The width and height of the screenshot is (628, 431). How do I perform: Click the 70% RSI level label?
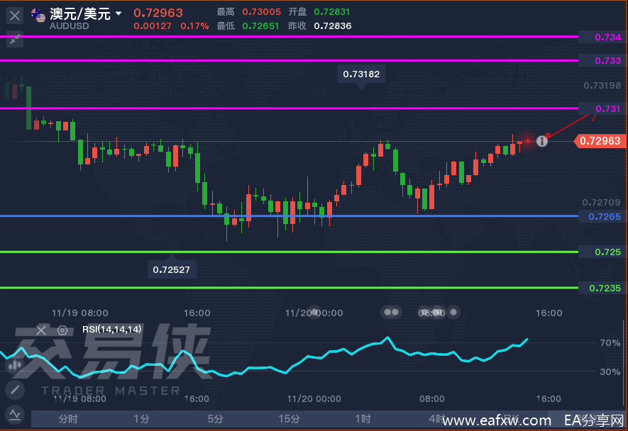(x=610, y=343)
